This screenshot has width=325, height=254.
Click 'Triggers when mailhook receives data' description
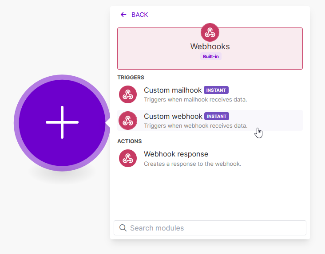click(195, 99)
